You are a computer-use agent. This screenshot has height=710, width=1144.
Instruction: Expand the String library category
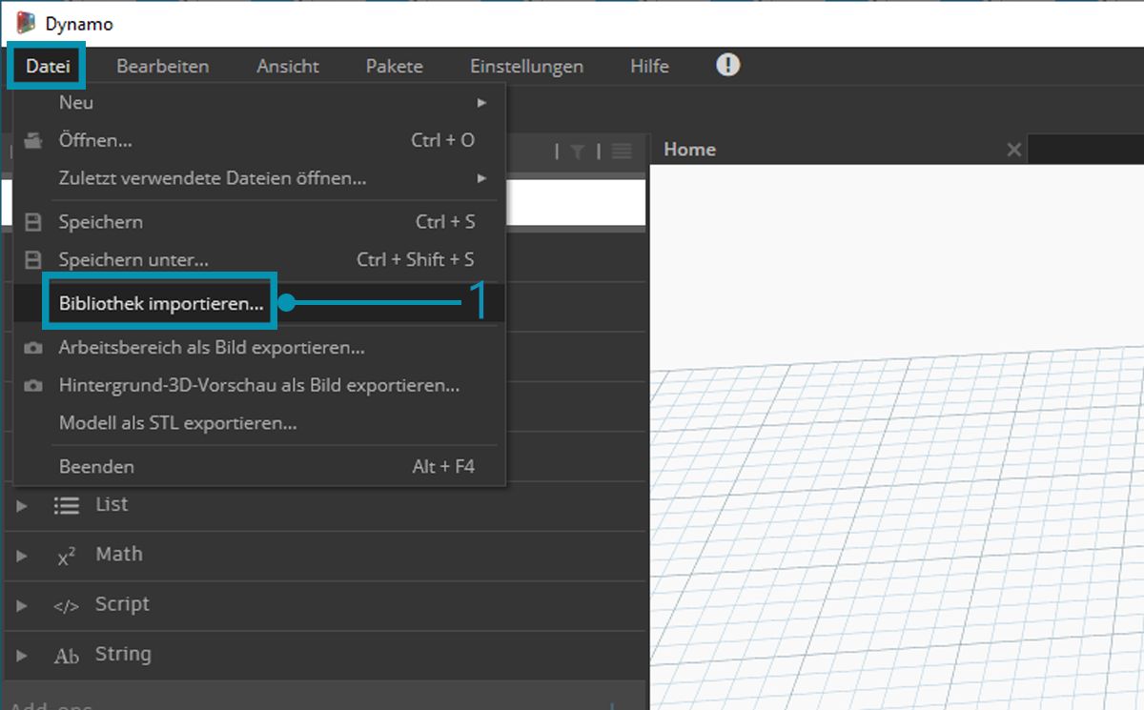point(22,656)
